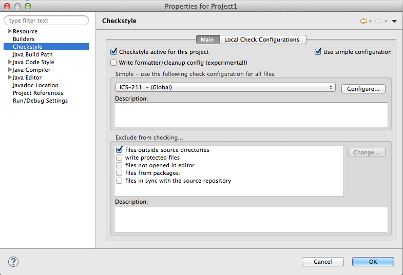The image size is (403, 275).
Task: Switch to Local Check Configurations tab
Action: click(262, 40)
